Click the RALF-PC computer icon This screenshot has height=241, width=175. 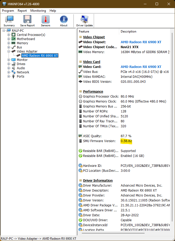(9, 31)
